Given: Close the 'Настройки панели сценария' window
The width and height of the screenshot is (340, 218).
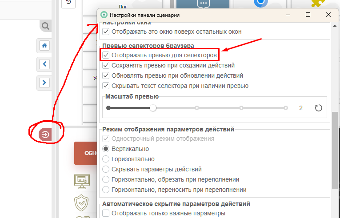Looking at the screenshot, I should [328, 15].
